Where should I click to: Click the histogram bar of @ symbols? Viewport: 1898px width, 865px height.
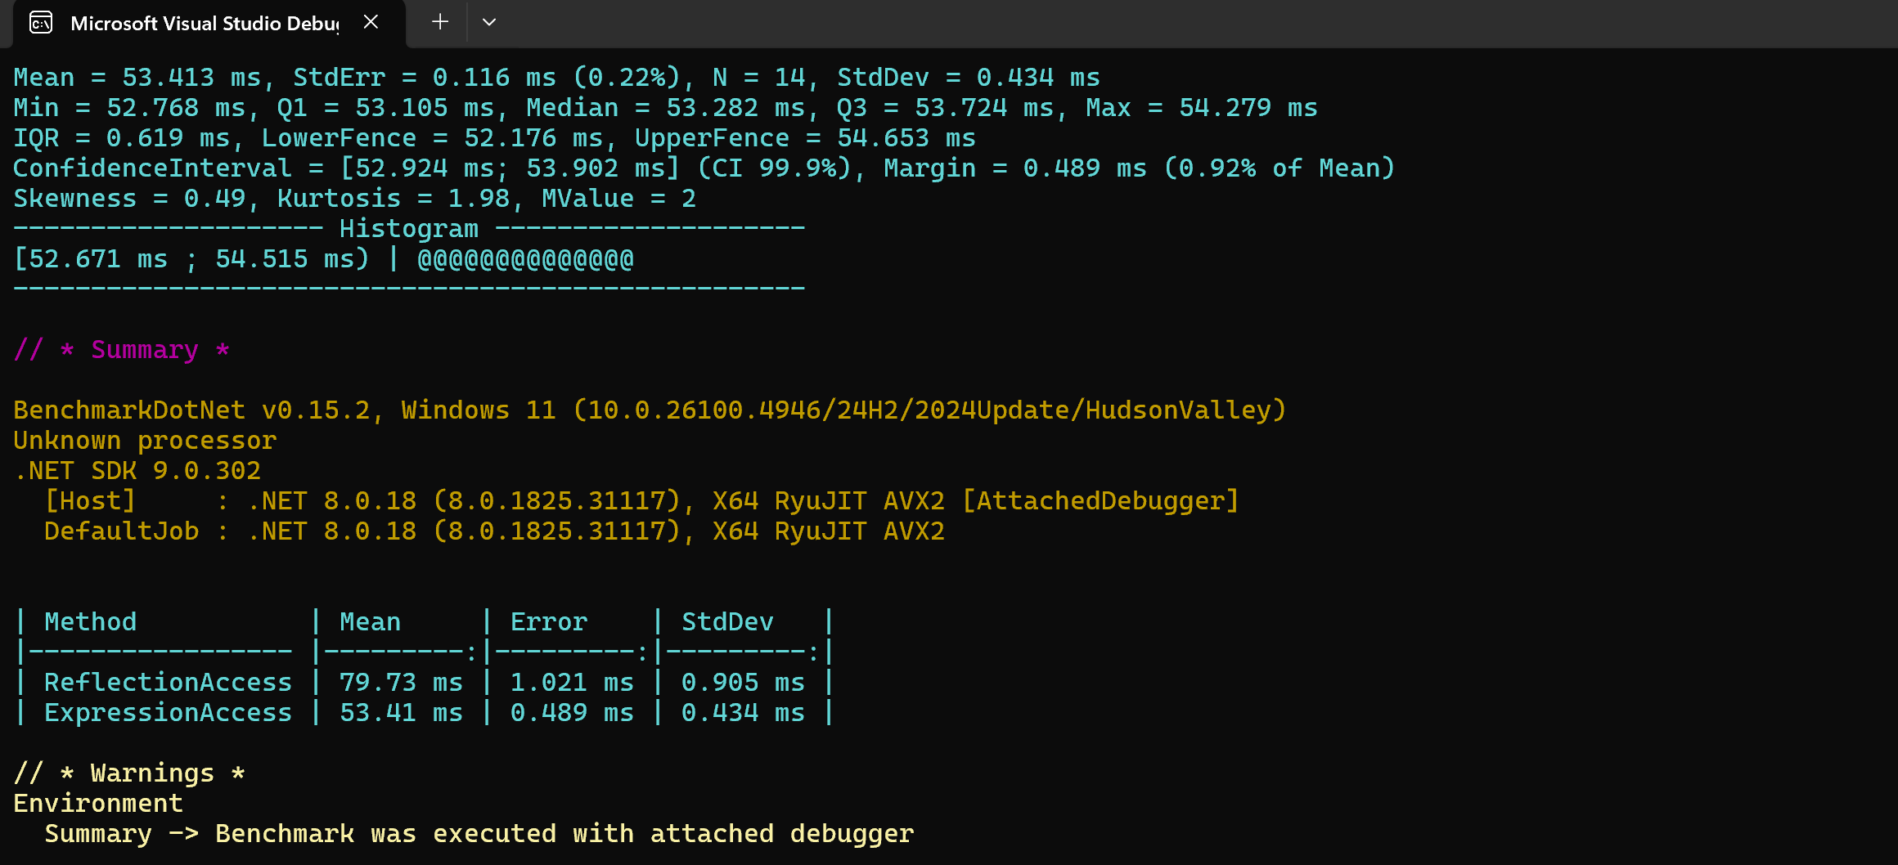(x=525, y=260)
